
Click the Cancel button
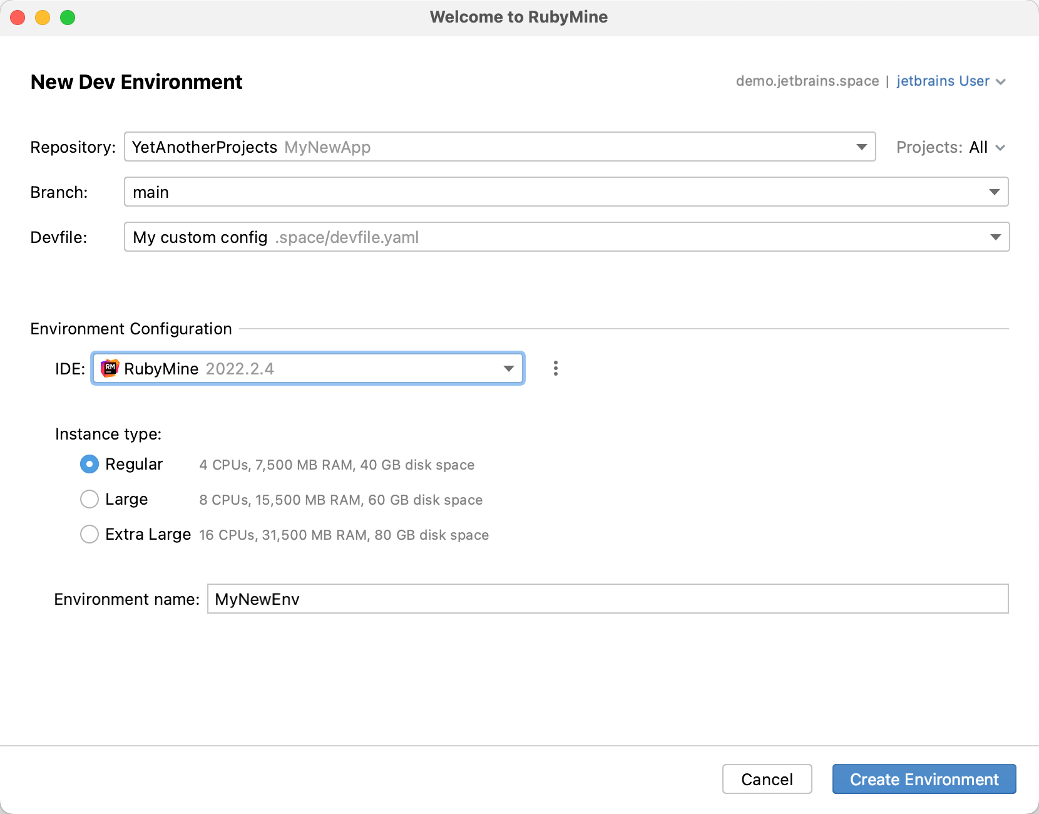[767, 779]
